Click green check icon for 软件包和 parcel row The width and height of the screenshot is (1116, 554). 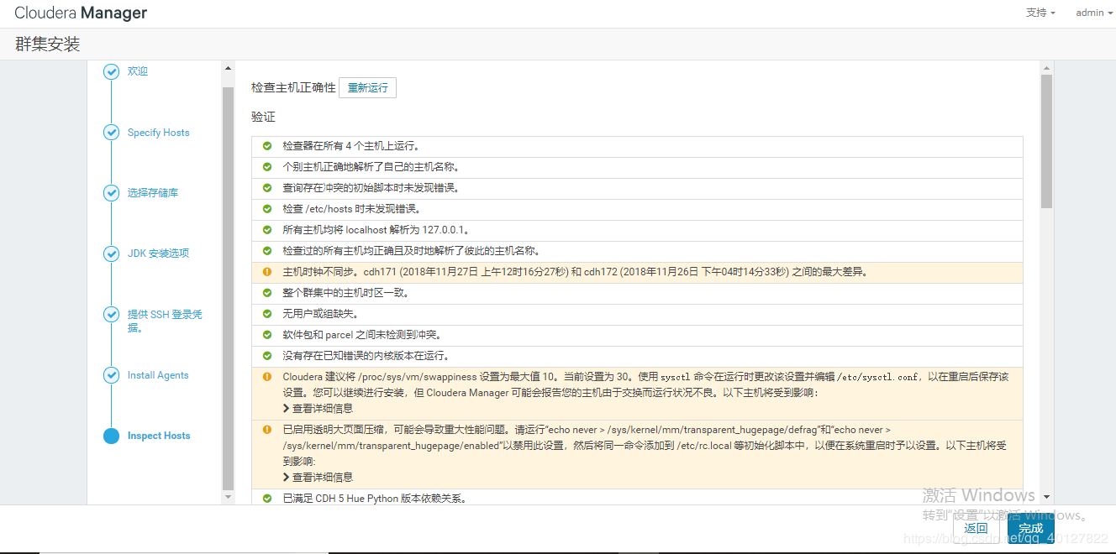coord(267,335)
